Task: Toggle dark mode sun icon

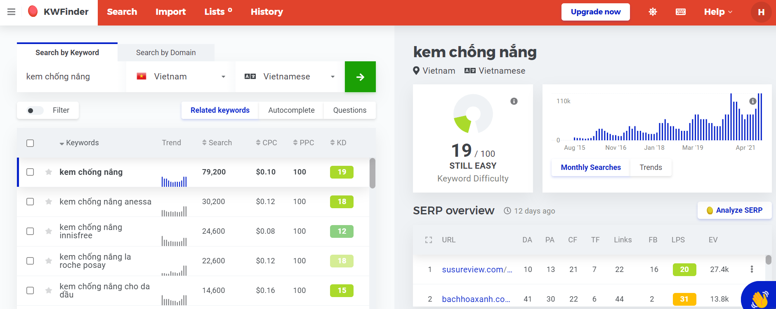Action: pyautogui.click(x=653, y=12)
